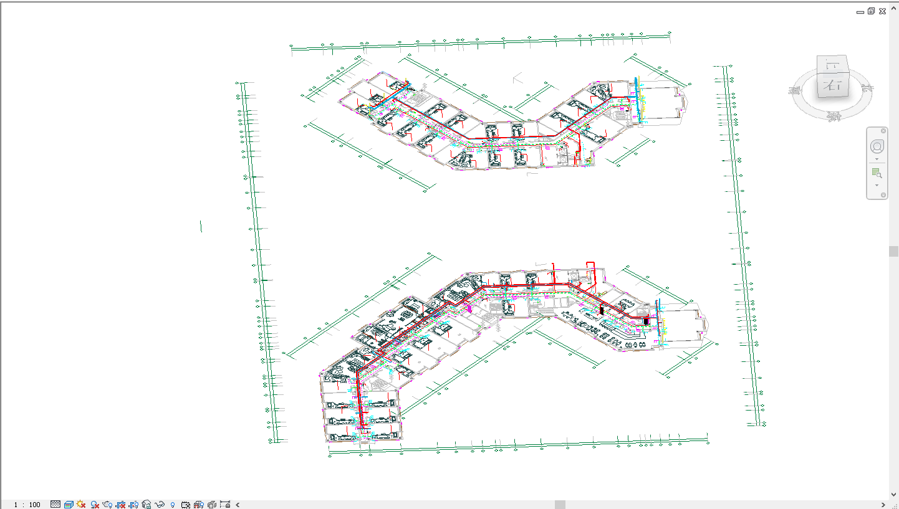899x509 pixels.
Task: Click the ViewCube top face
Action: coord(832,64)
